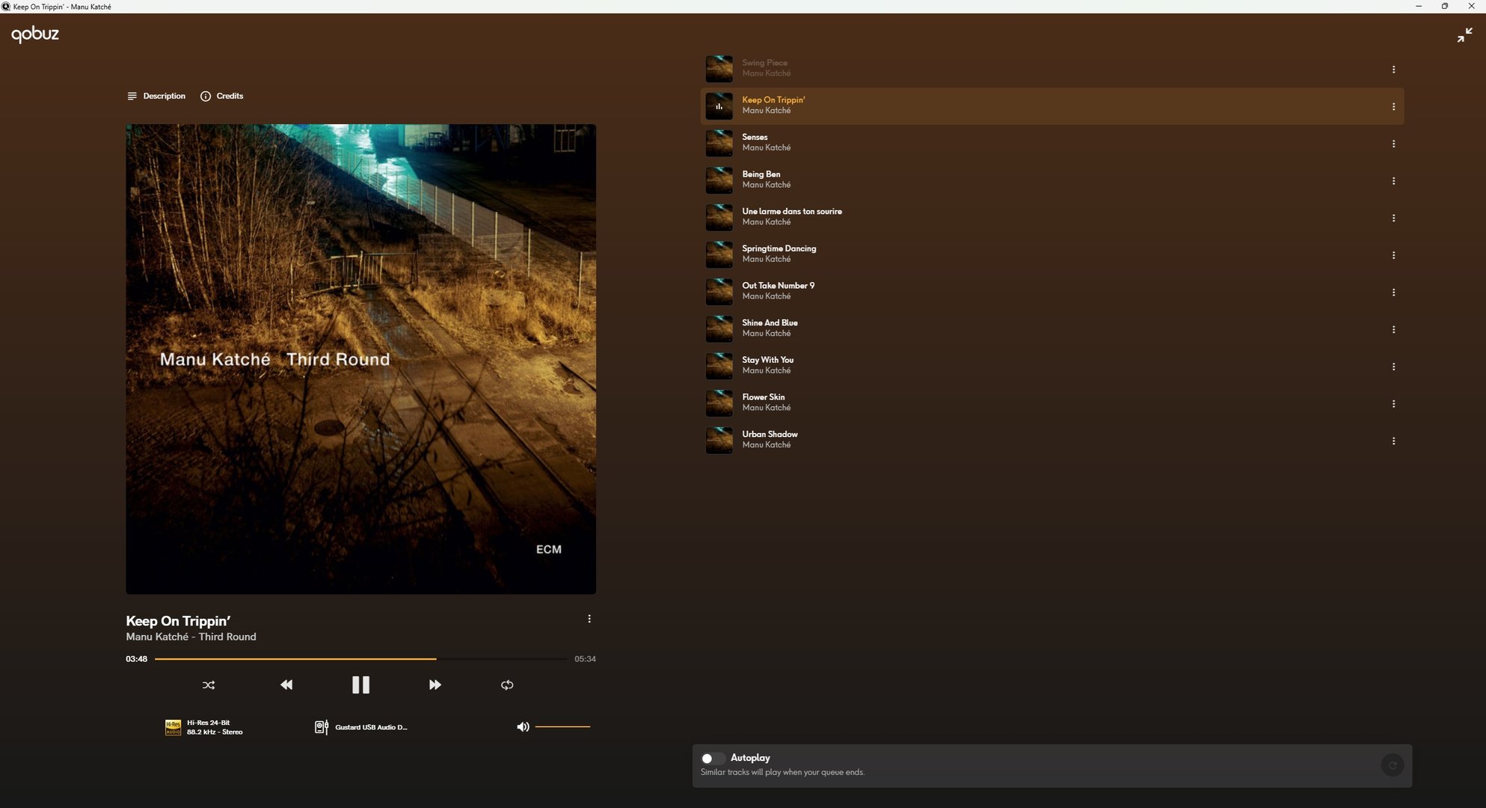1486x808 pixels.
Task: Toggle repeat mode
Action: click(x=507, y=685)
